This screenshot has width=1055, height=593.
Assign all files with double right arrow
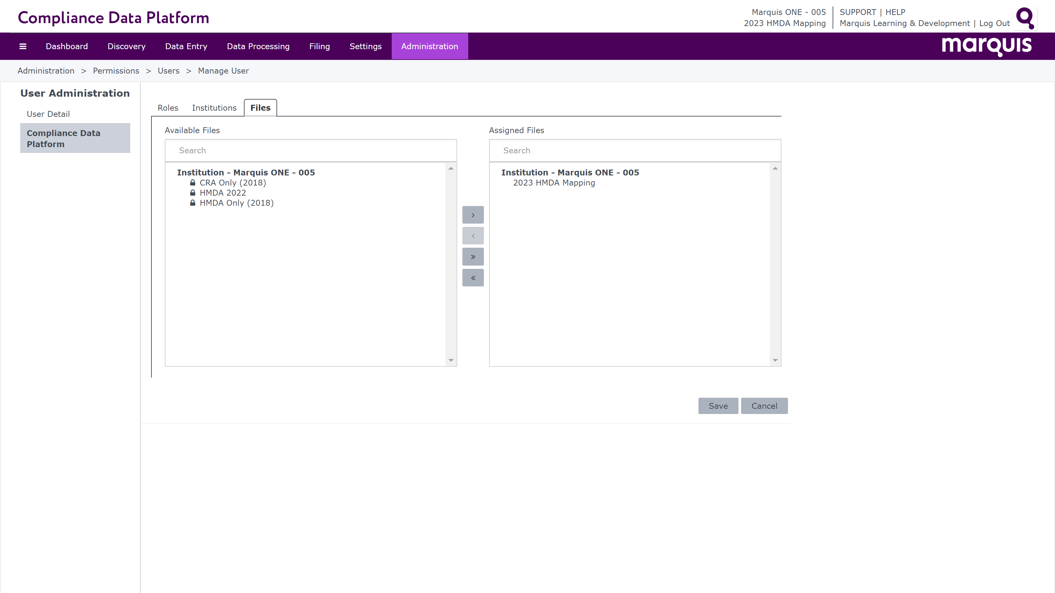(472, 256)
